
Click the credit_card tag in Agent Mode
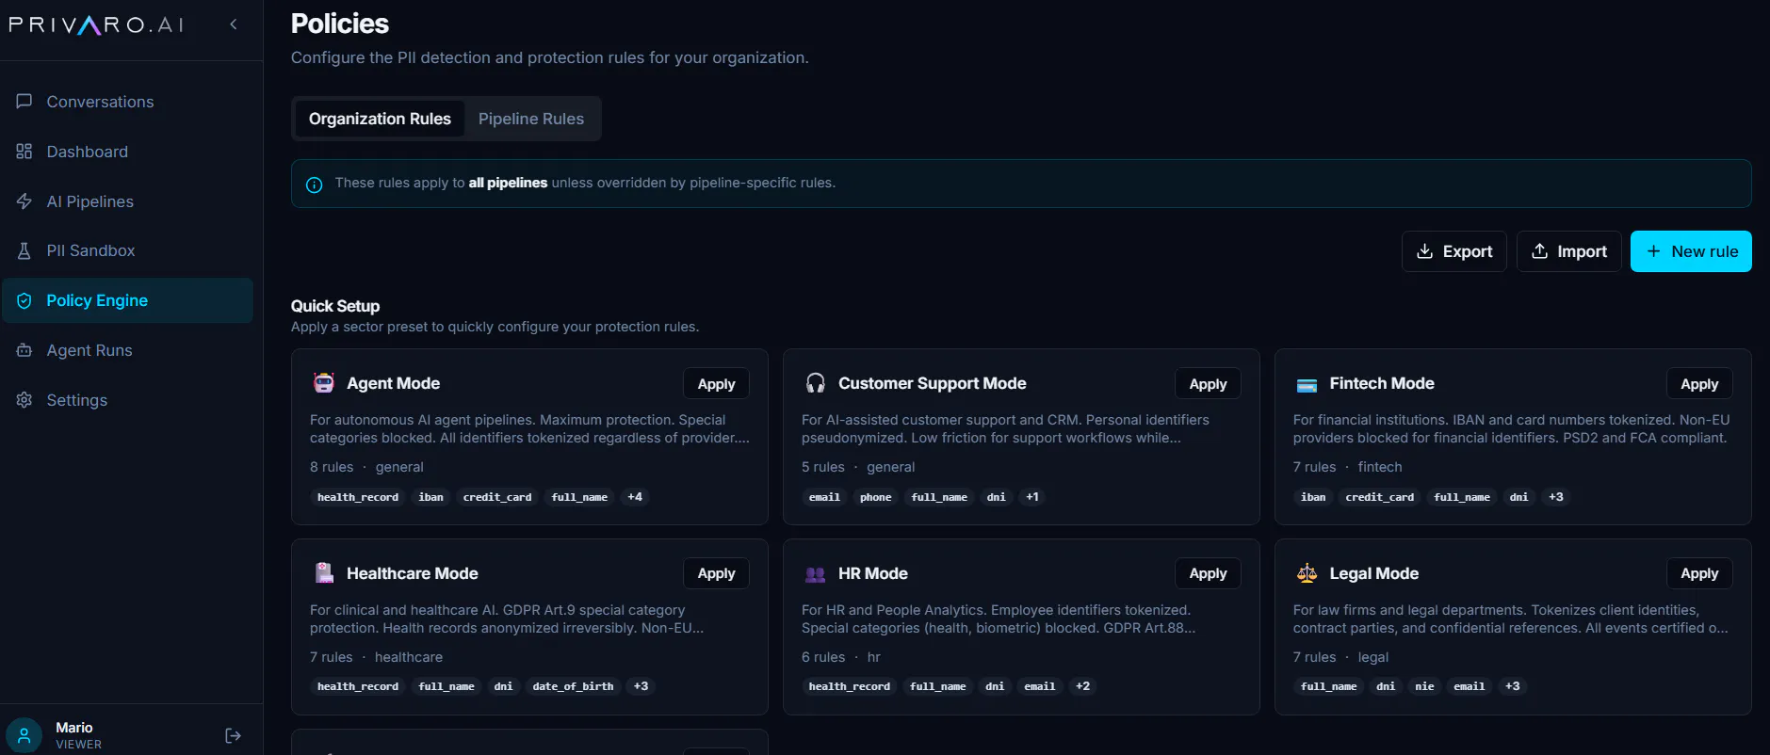tap(497, 497)
